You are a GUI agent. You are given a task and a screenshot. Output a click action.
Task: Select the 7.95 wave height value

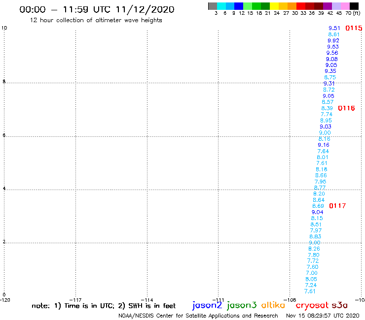coord(320,182)
